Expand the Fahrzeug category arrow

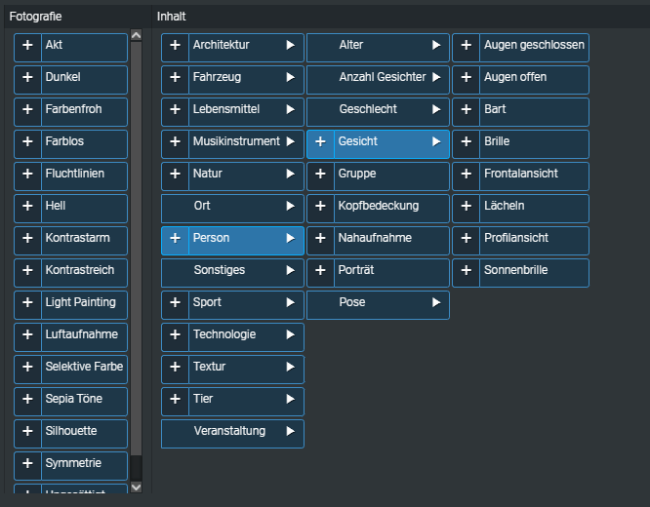[290, 79]
